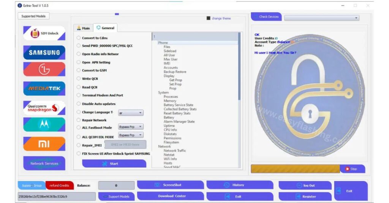Click the Stop button
Image resolution: width=389 pixels, height=203 pixels.
coord(353,169)
